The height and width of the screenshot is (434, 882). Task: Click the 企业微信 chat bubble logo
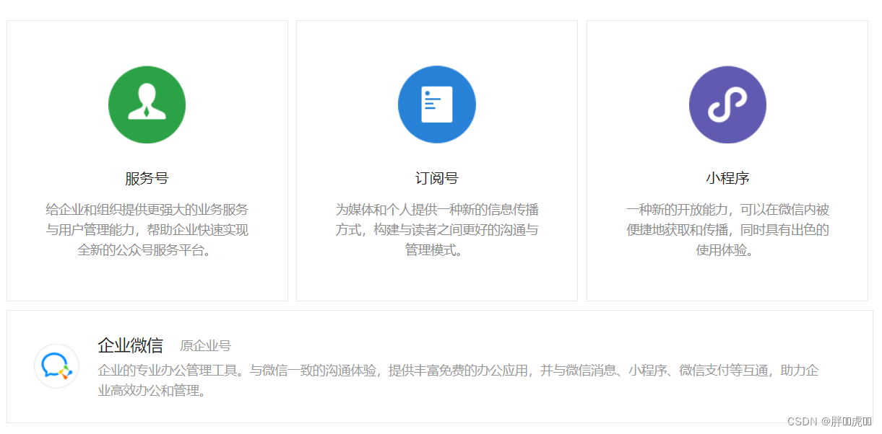pos(56,366)
